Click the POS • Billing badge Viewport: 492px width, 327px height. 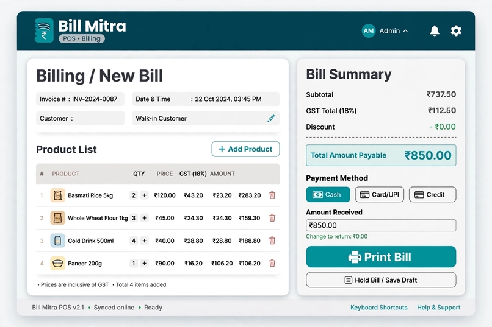(82, 38)
